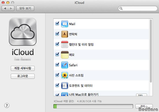Toggle the Safari sync checkbox
This screenshot has height=112, width=159.
(57, 65)
